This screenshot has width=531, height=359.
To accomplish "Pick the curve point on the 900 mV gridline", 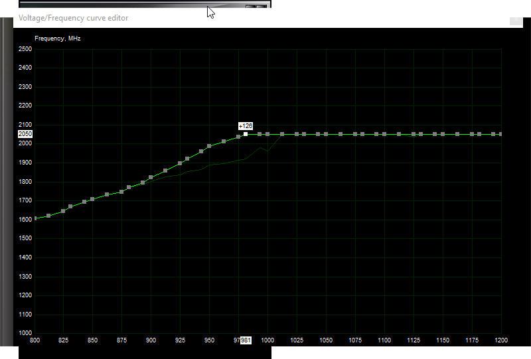I will pos(151,177).
